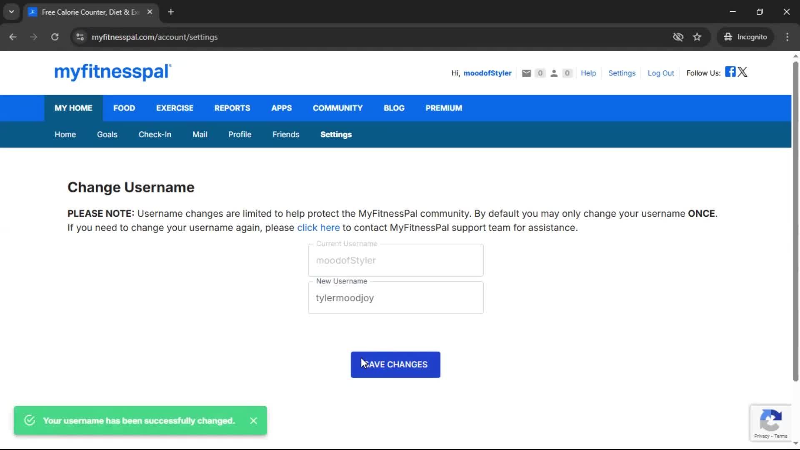This screenshot has height=450, width=800.
Task: View site information icon in address bar
Action: click(x=80, y=37)
